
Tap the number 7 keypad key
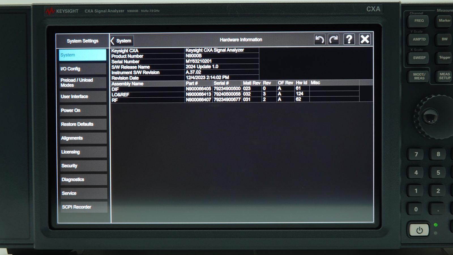416,154
